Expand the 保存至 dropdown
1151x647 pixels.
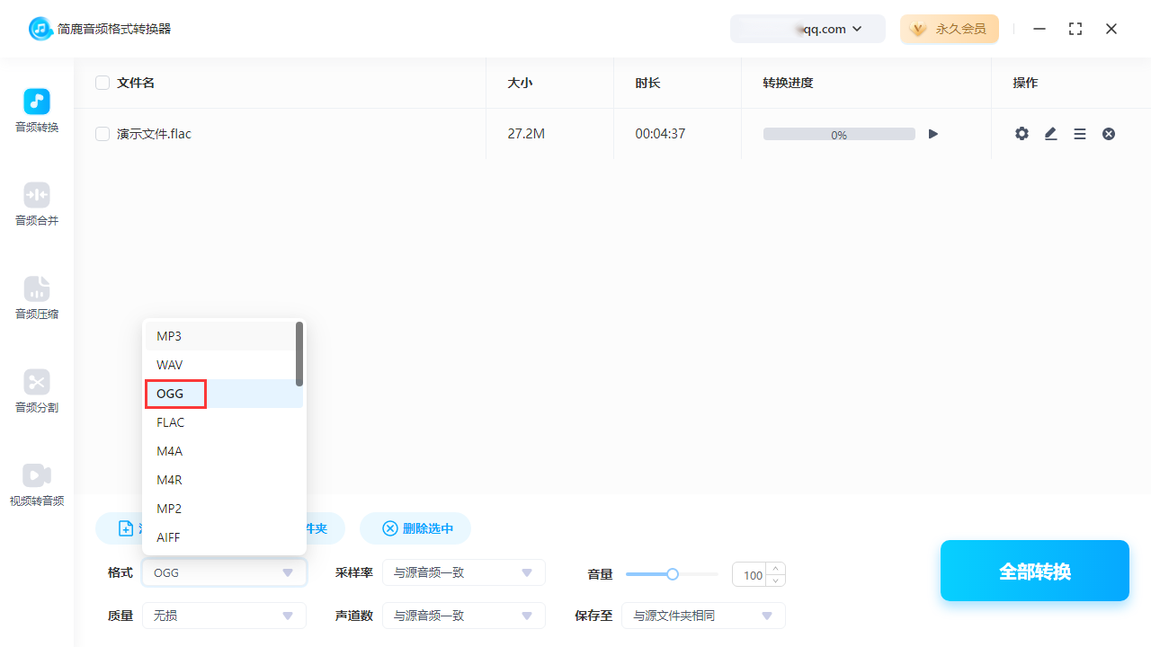pyautogui.click(x=704, y=616)
